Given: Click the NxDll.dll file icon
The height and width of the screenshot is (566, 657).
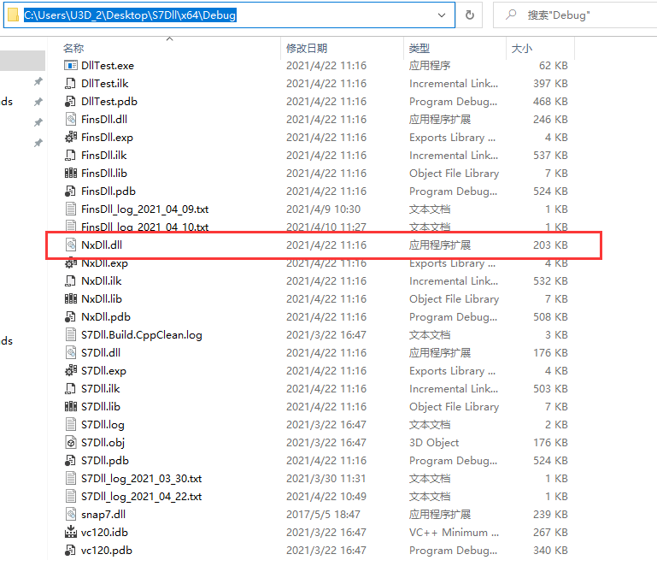Looking at the screenshot, I should (71, 245).
